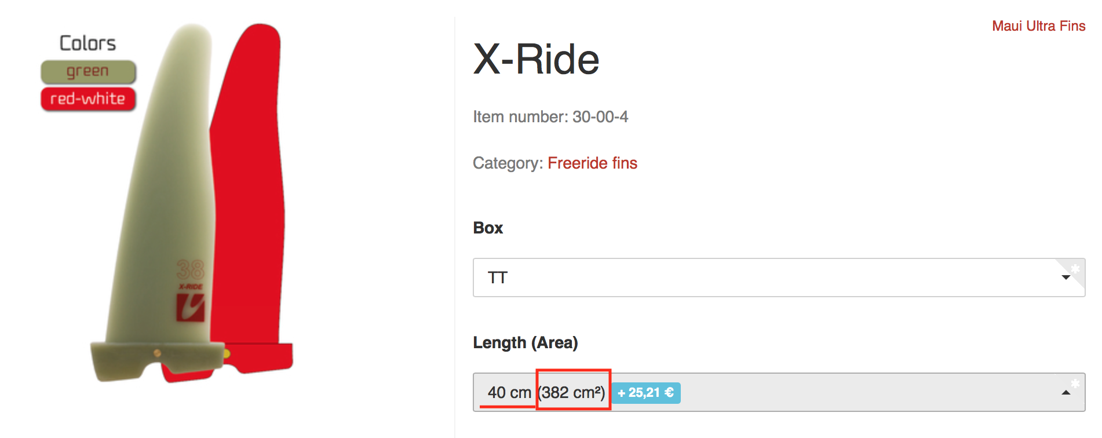Click the TT value in the Box selector
This screenshot has height=438, width=1102.
(x=498, y=278)
